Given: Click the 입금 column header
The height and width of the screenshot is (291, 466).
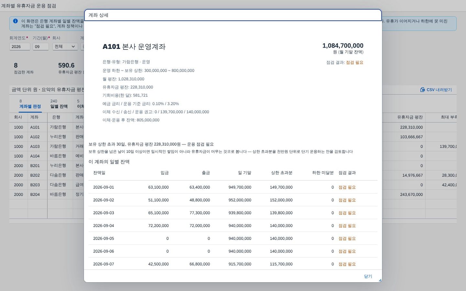Looking at the screenshot, I should point(164,173).
